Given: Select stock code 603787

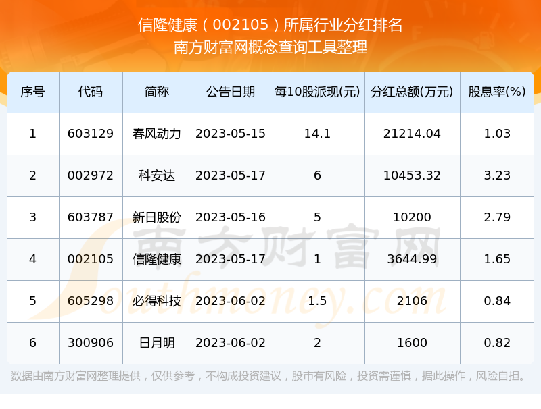Looking at the screenshot, I should click(x=91, y=217).
